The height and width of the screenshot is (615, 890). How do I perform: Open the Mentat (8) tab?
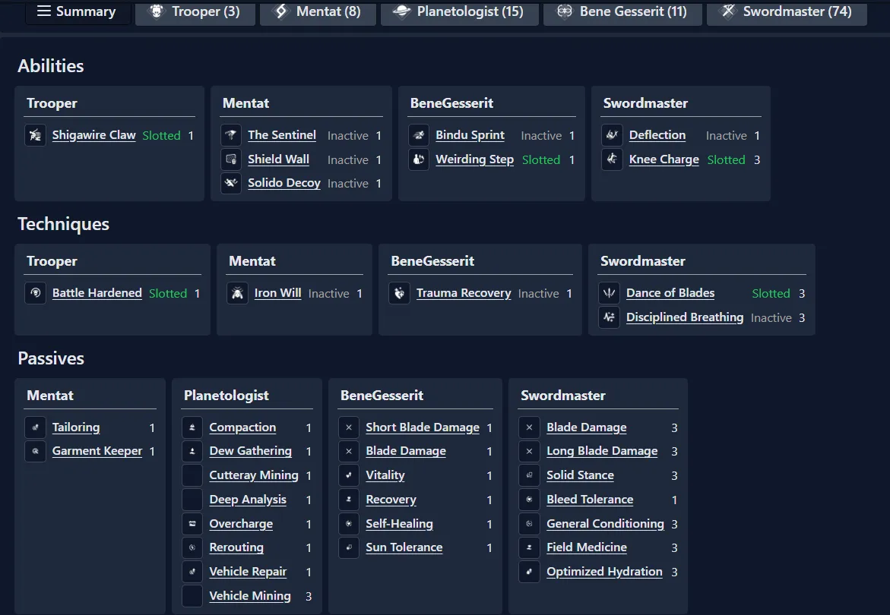(318, 12)
